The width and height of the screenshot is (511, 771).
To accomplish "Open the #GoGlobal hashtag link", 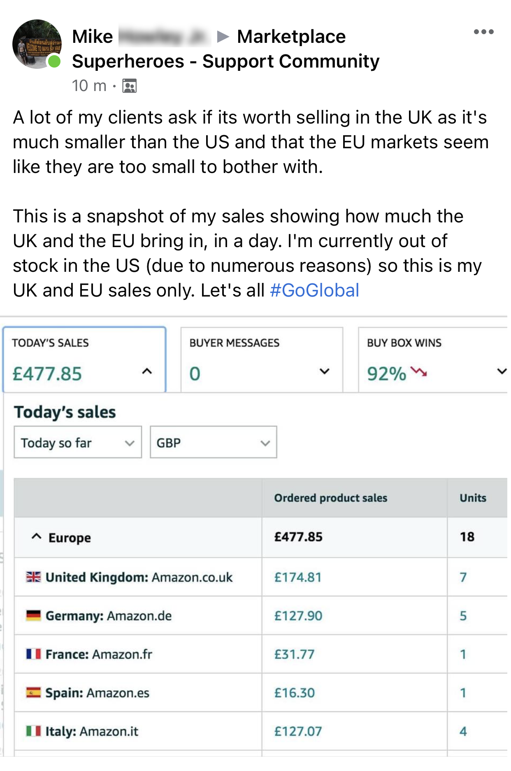I will pyautogui.click(x=314, y=290).
